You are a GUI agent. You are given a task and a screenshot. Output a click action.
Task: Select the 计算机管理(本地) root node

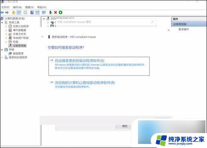(15, 18)
